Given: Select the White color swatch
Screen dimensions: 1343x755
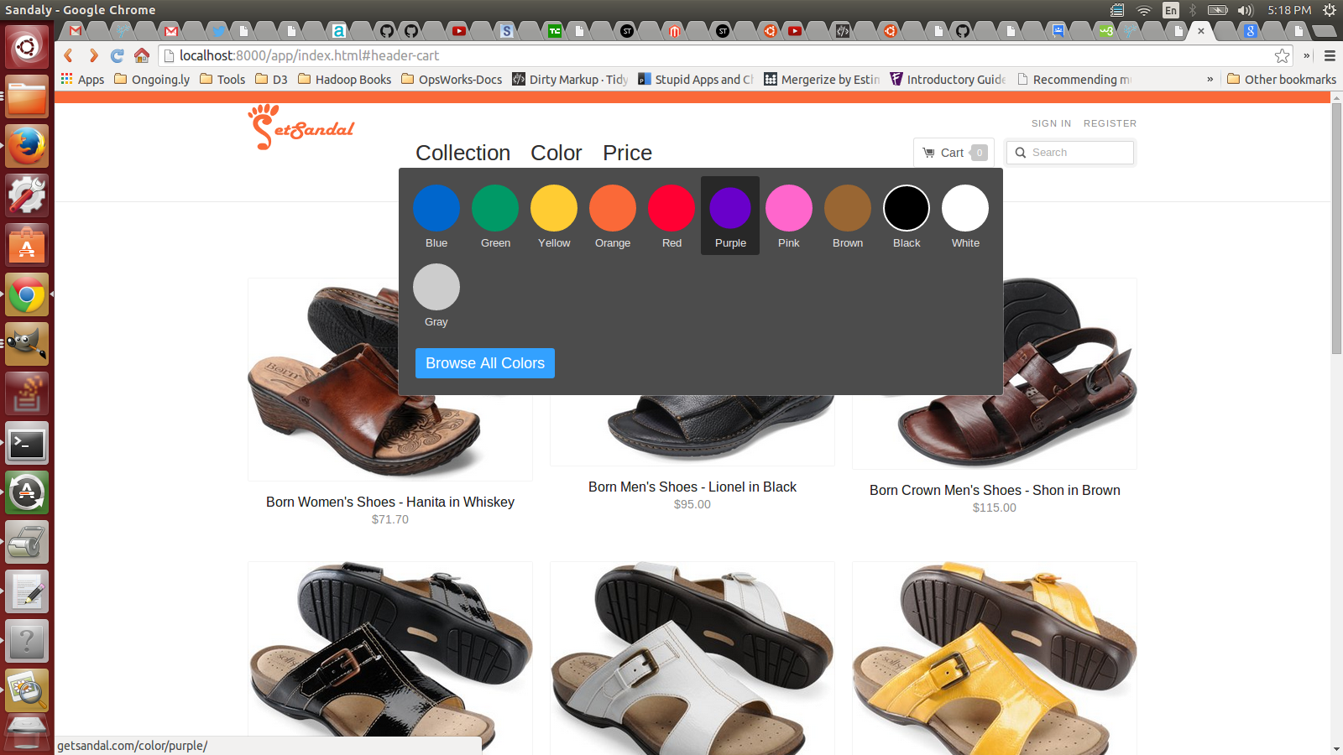Looking at the screenshot, I should (965, 208).
